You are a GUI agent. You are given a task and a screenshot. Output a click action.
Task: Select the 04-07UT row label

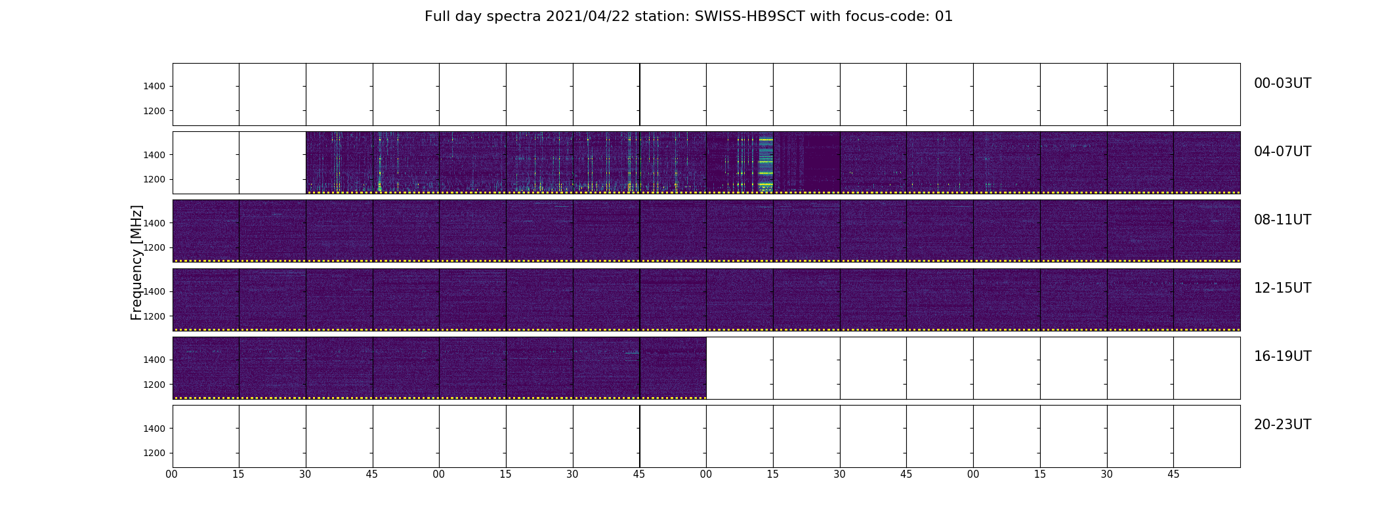coord(1282,152)
